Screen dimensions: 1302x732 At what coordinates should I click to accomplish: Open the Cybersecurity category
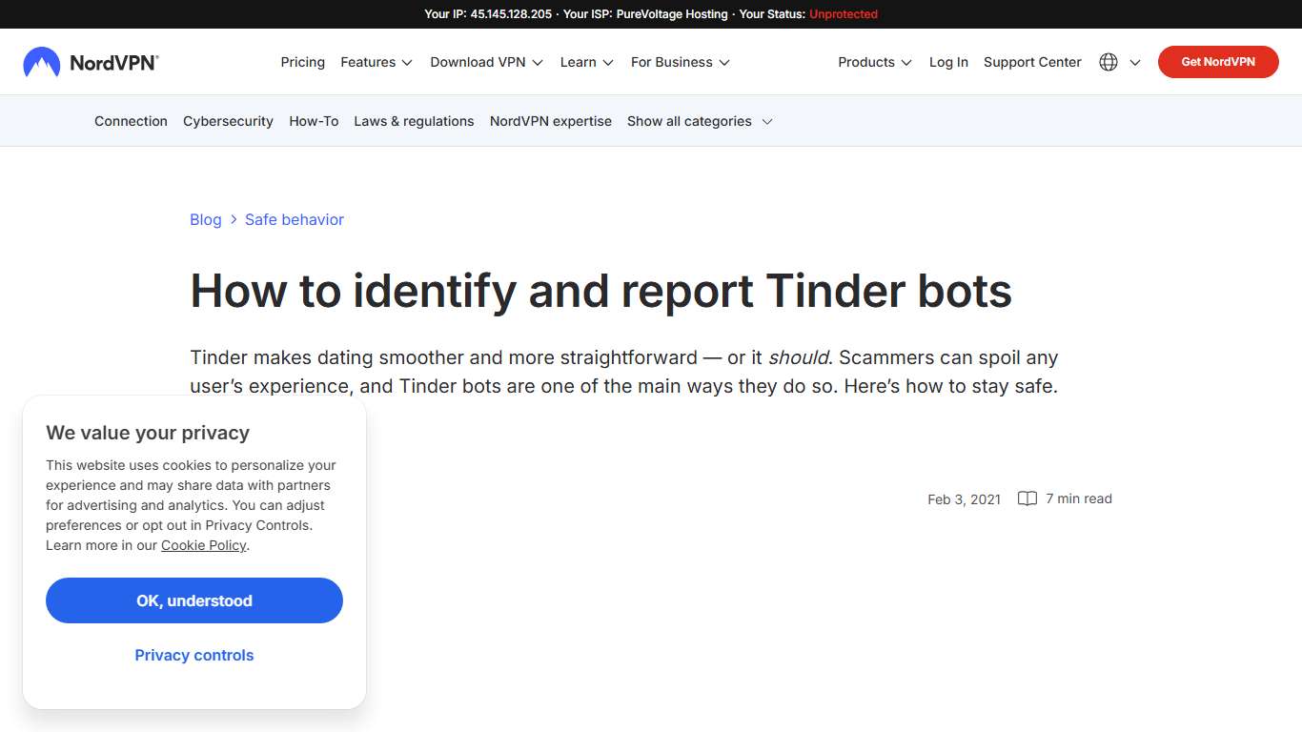(x=228, y=121)
